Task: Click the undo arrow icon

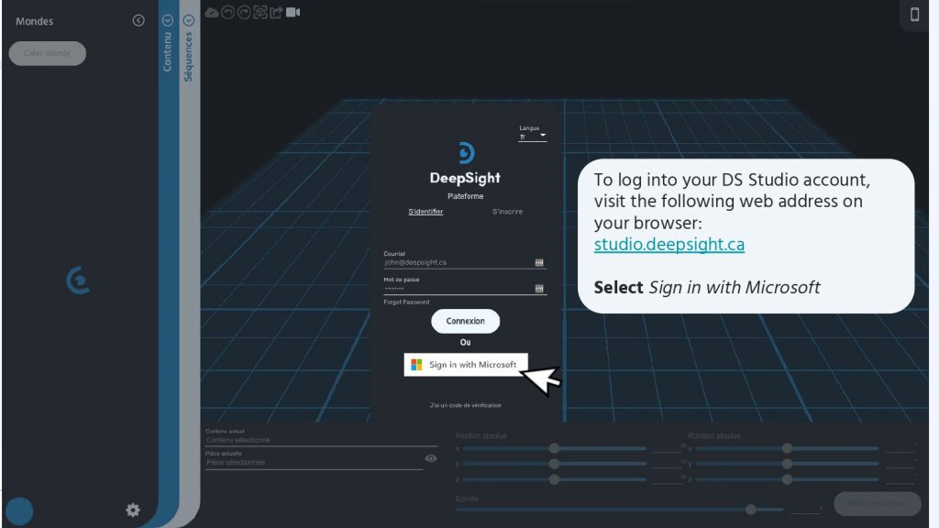Action: (x=227, y=13)
